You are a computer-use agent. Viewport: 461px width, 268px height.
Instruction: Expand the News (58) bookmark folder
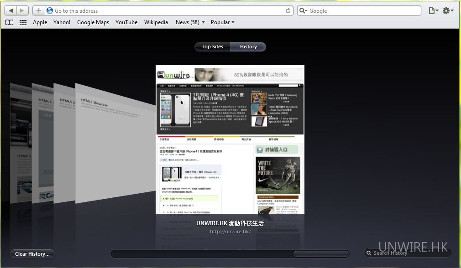190,22
